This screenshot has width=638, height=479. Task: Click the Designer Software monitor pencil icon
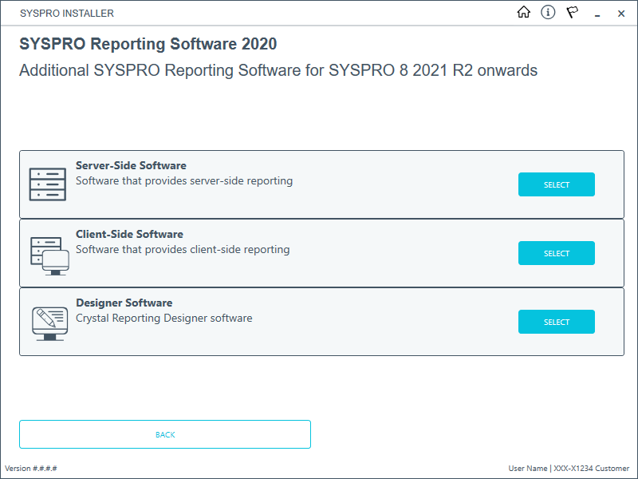click(x=49, y=323)
